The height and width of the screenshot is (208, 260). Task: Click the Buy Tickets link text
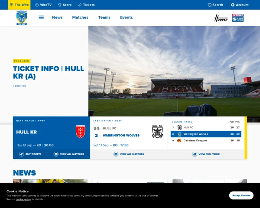tap(33, 154)
